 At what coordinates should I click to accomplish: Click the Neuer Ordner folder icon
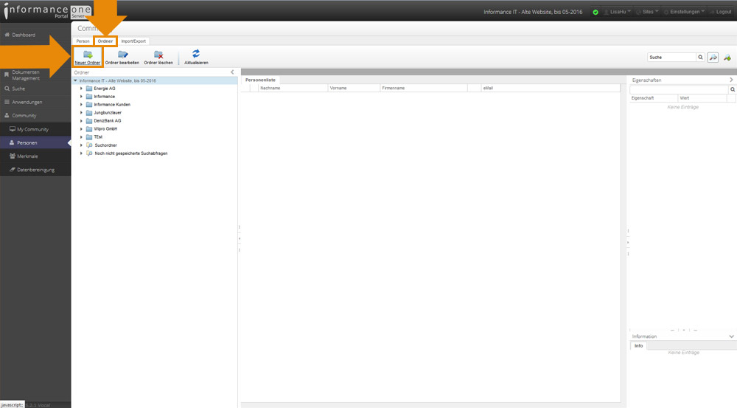point(88,55)
